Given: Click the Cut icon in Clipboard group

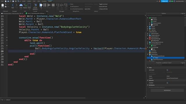Looking at the screenshot, I should [6, 4].
